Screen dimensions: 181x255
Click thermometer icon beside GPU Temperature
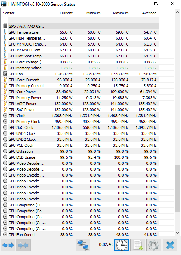[5, 32]
